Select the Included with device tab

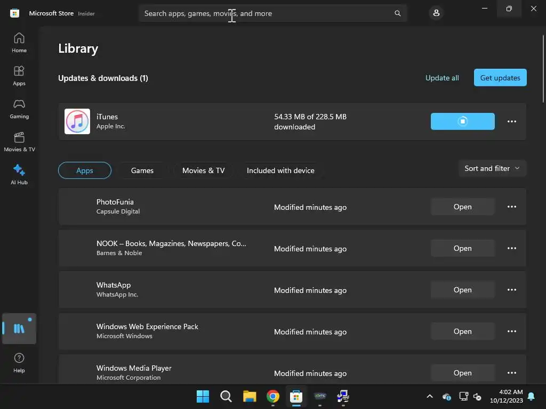click(280, 170)
